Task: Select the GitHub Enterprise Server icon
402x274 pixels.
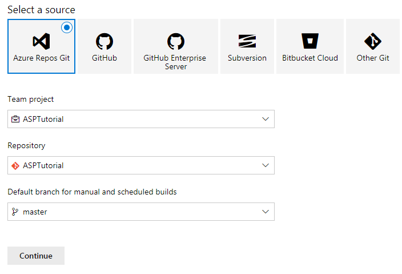Action: click(x=175, y=41)
